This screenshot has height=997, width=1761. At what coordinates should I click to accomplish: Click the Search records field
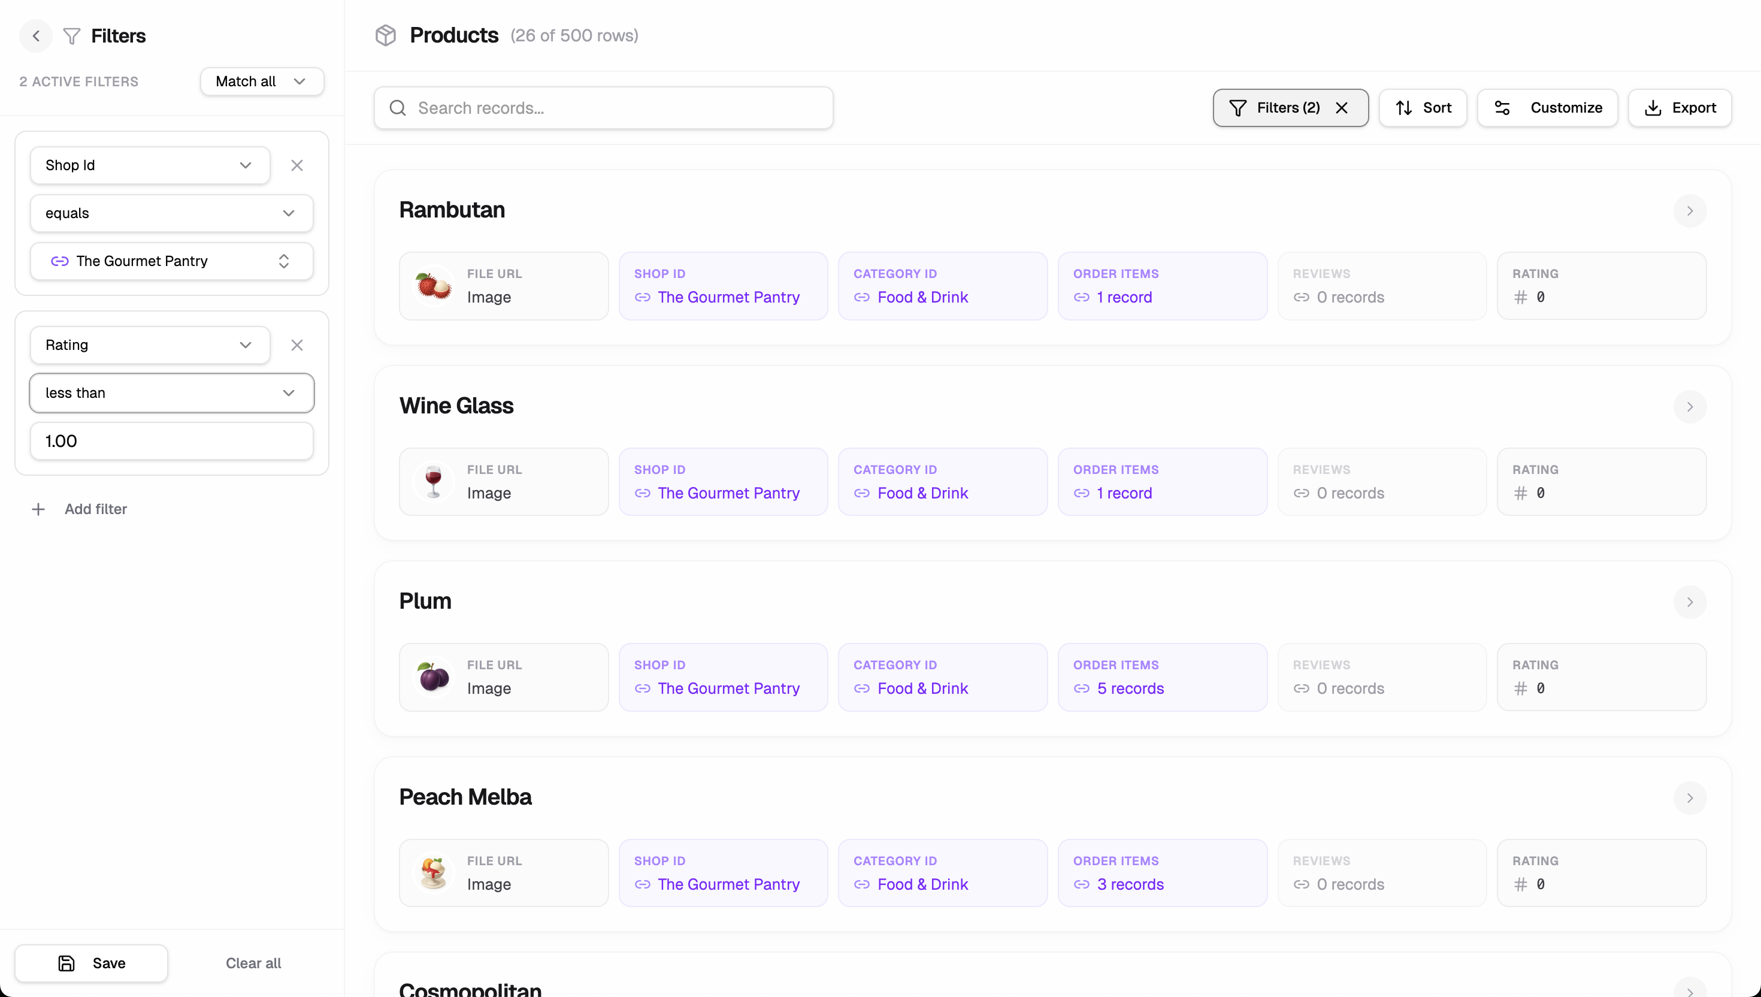(603, 107)
